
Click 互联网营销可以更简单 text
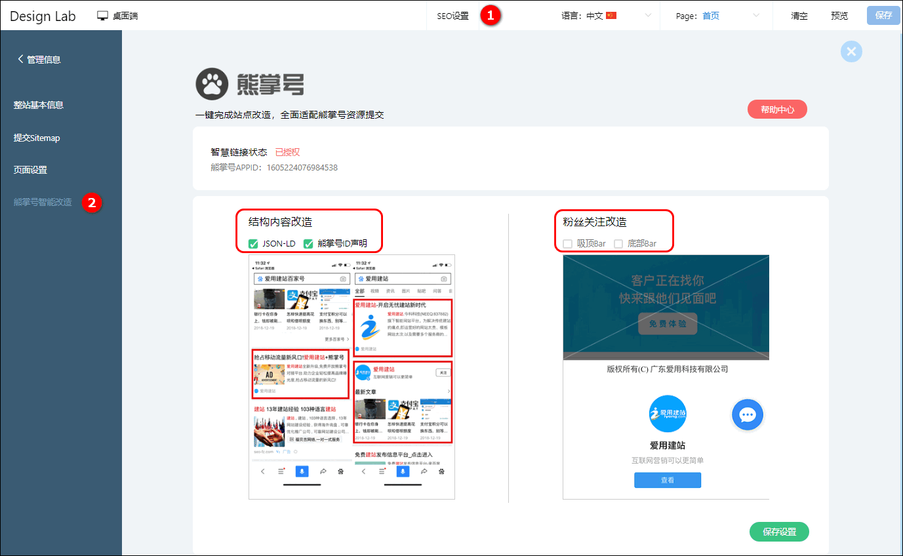[668, 460]
